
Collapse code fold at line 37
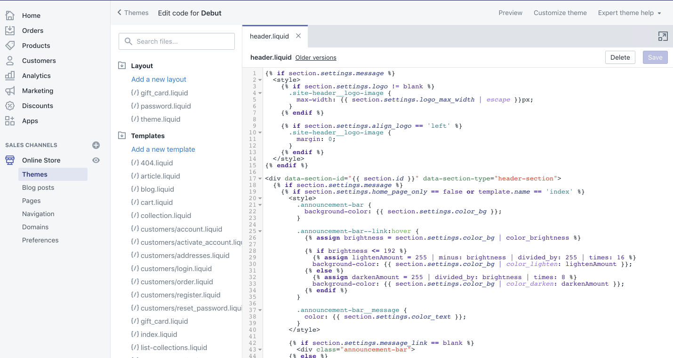click(x=260, y=310)
